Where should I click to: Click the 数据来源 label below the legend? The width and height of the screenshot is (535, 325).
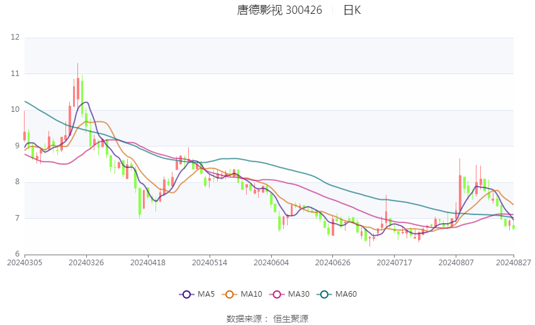pos(243,319)
